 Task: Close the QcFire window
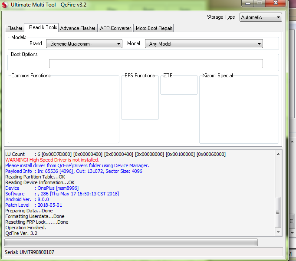tap(276, 3)
